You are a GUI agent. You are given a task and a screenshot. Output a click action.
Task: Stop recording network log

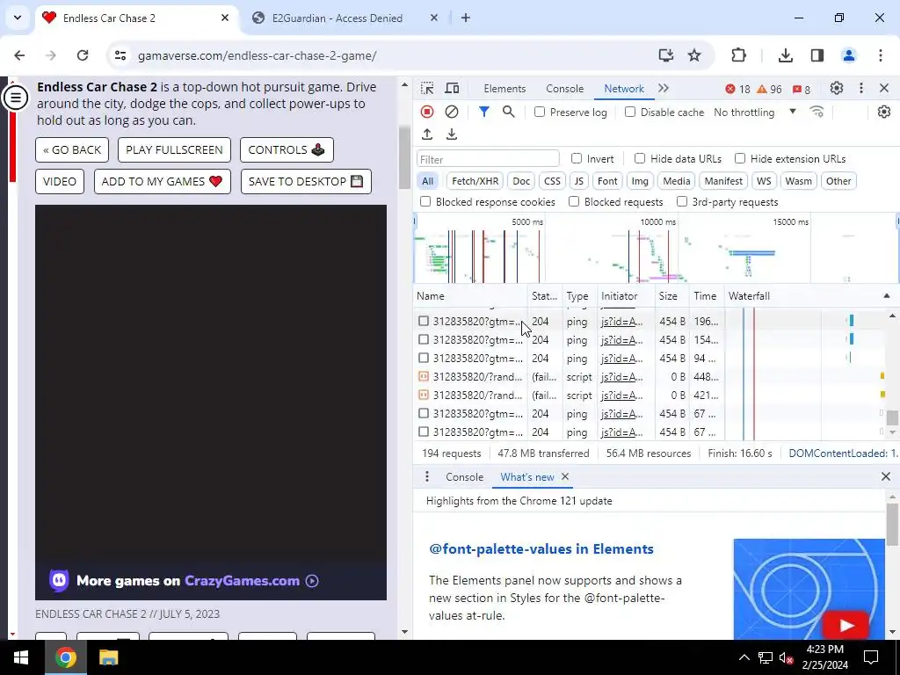click(x=427, y=112)
